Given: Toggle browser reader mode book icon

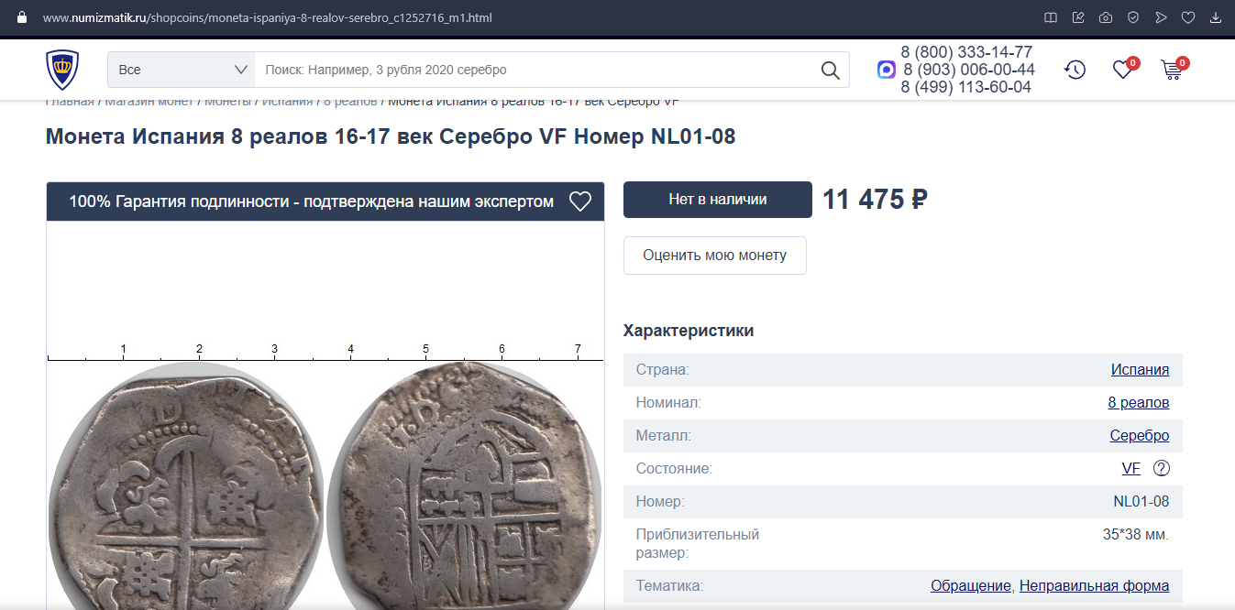Looking at the screenshot, I should tap(1051, 17).
